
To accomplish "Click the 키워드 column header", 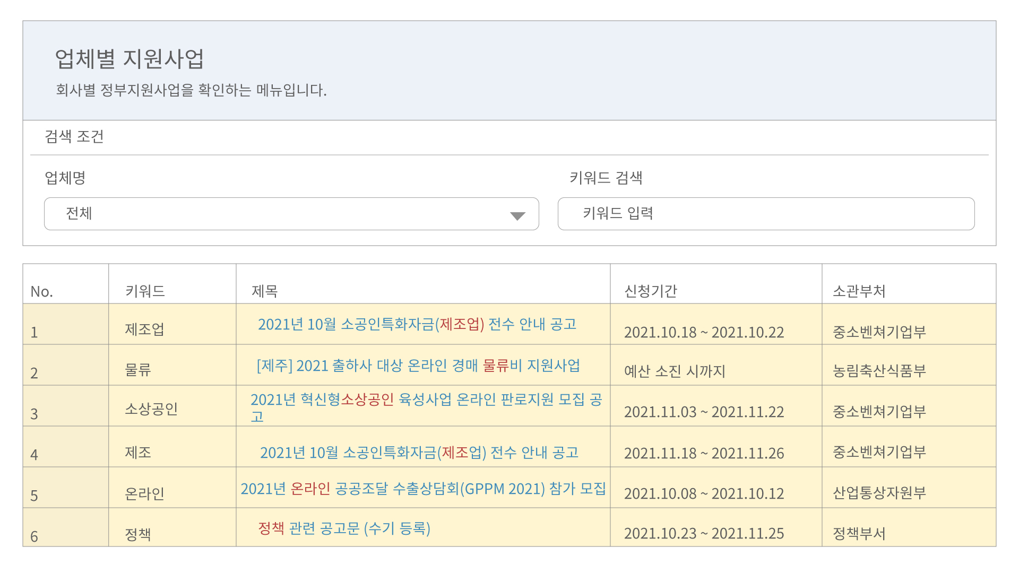I will click(x=145, y=291).
